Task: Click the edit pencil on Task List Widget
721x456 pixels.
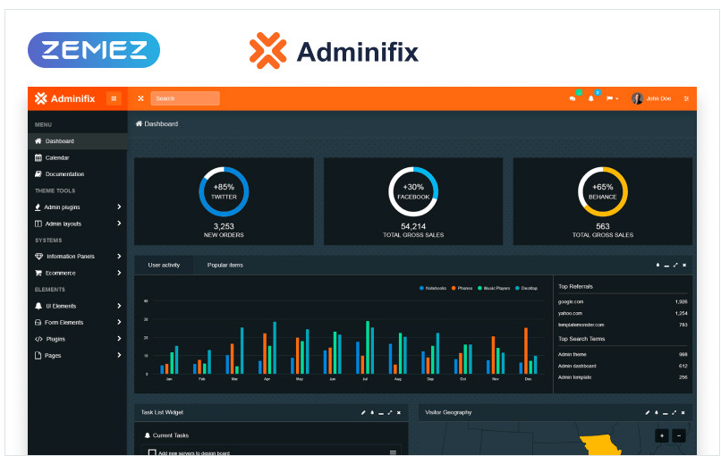Action: tap(363, 412)
